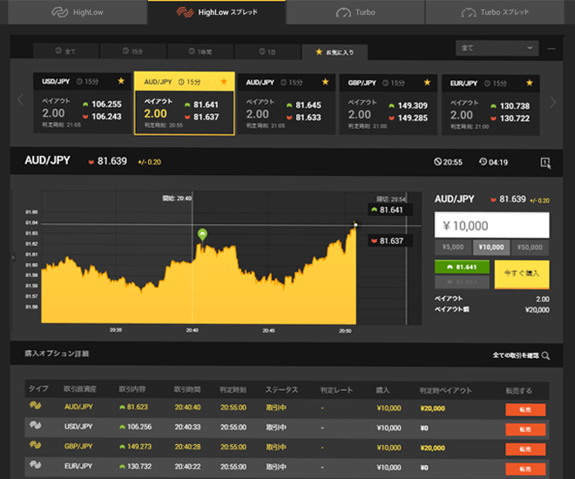
Task: Click the 106.256 entry rate cell
Action: [135, 427]
